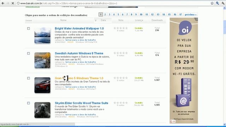Check the Swedish Autumn Windows 8 Theme box
Image resolution: width=226 pixels, height=127 pixels.
coord(29,53)
